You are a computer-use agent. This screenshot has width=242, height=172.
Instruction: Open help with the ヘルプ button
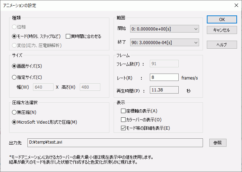coord(221,44)
